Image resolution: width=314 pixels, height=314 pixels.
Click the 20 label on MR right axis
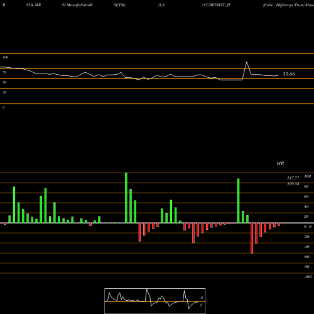tap(306, 217)
